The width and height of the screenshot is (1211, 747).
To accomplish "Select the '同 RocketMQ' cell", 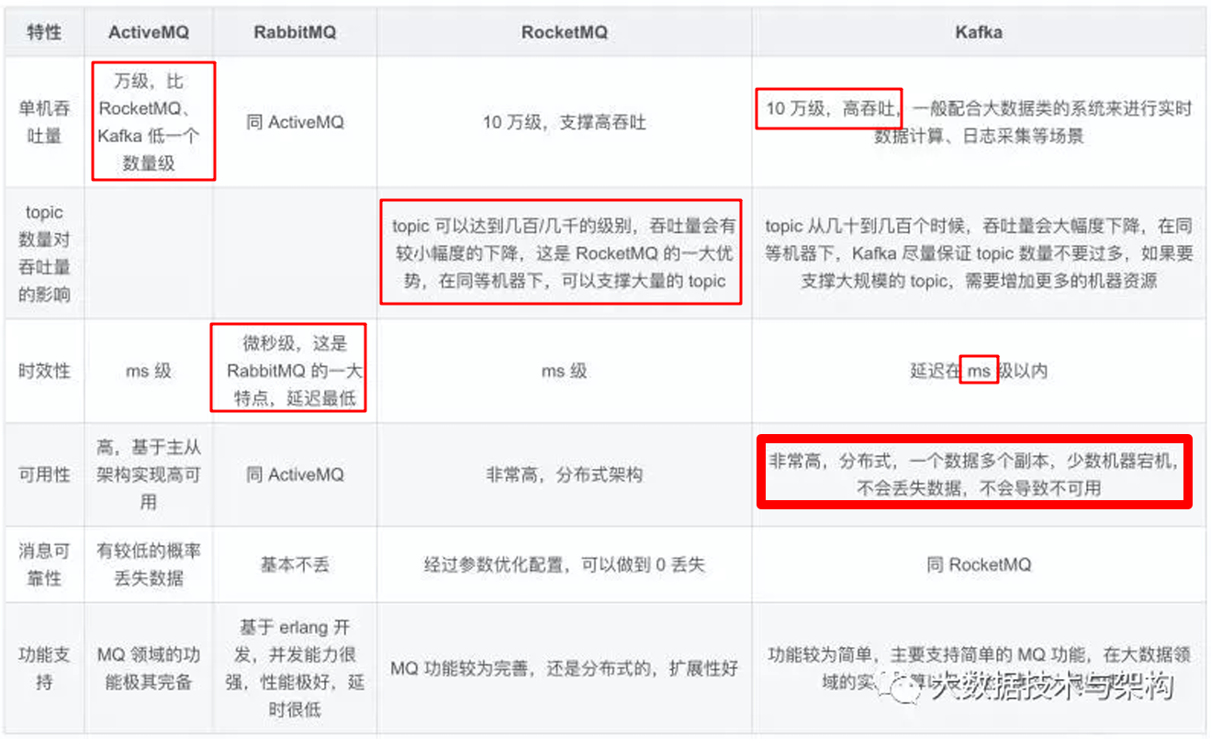I will coord(979,564).
